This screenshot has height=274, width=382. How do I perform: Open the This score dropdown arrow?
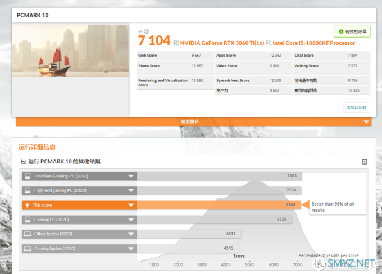point(131,205)
